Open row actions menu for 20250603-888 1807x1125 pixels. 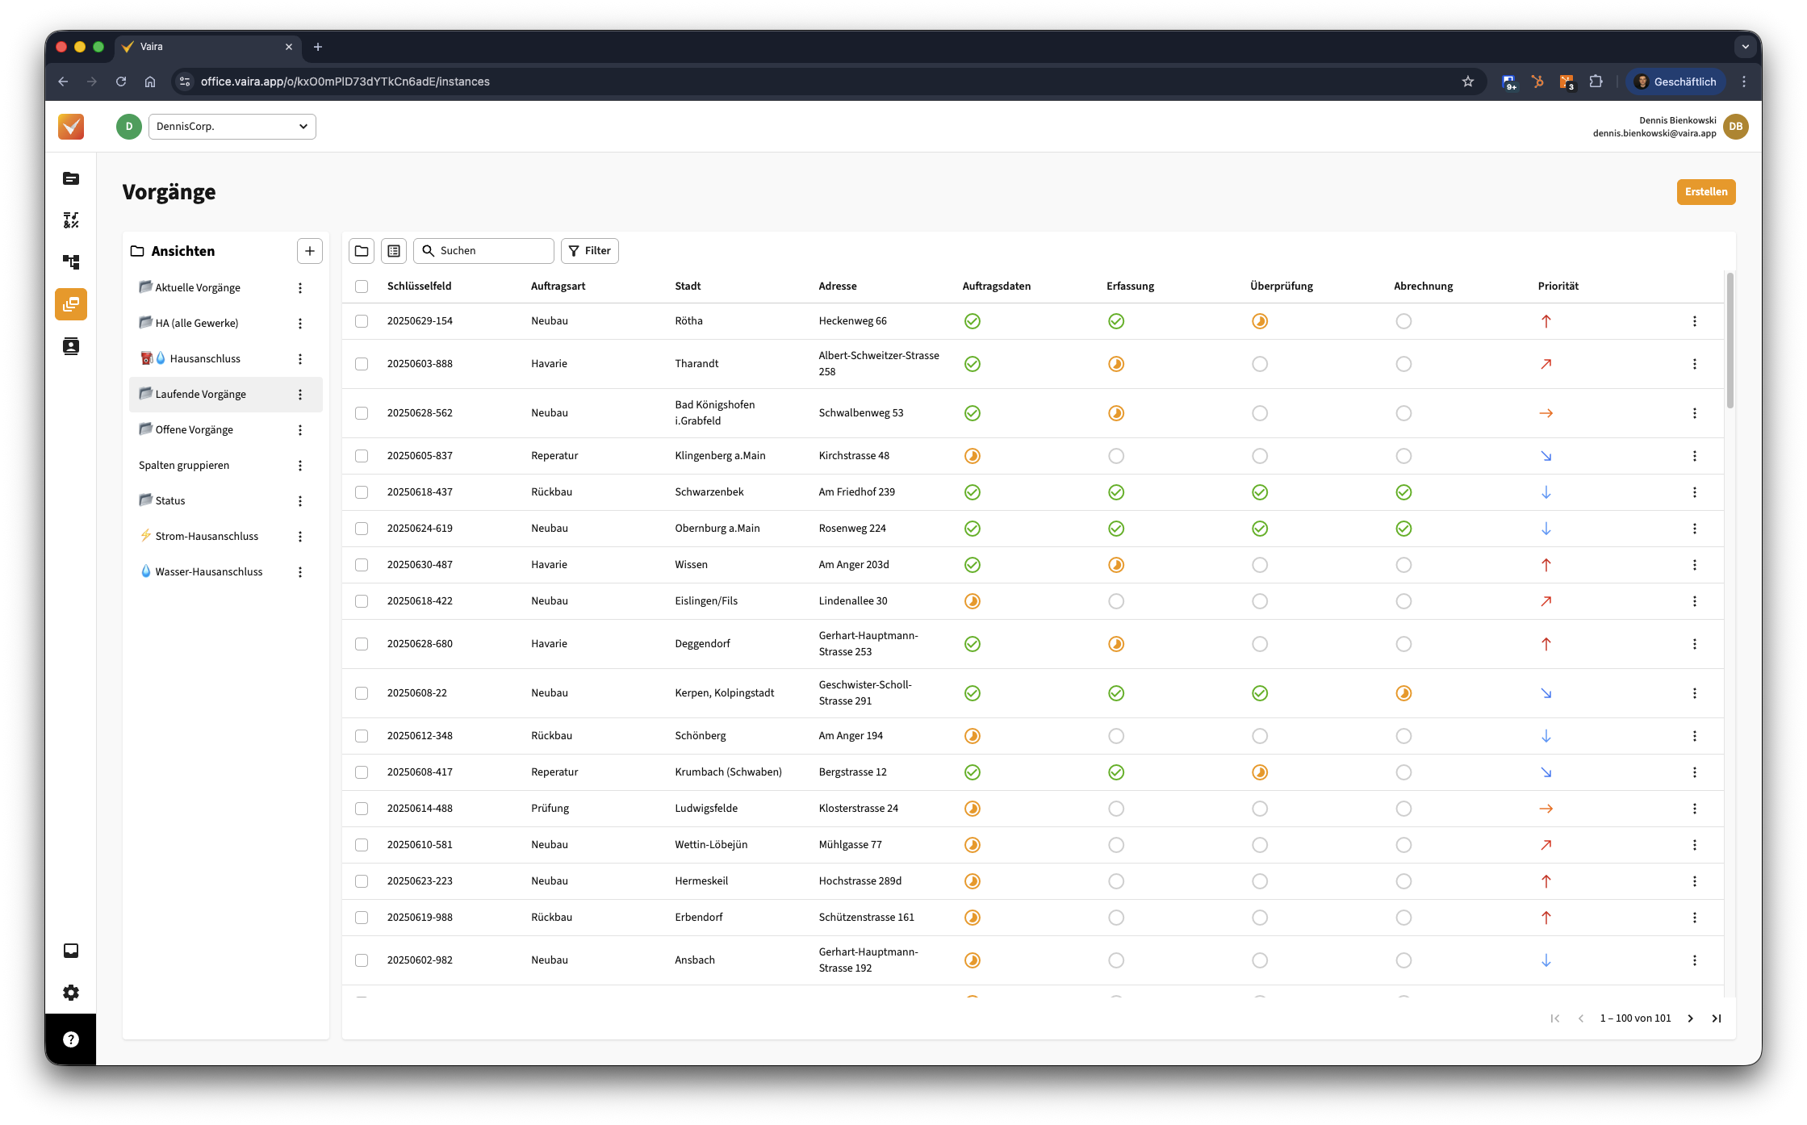coord(1695,364)
